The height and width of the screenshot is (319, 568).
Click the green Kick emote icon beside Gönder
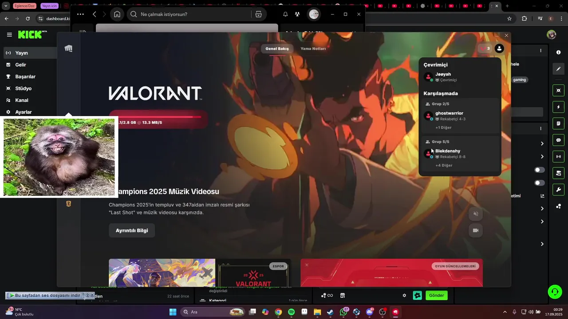(417, 296)
